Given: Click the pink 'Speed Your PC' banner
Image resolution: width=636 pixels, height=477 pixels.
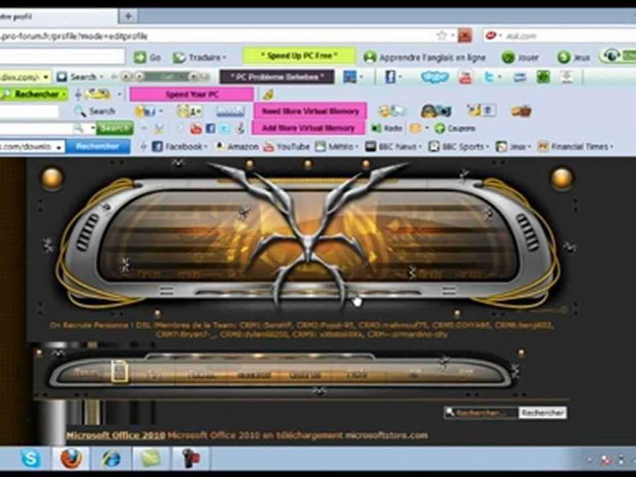Looking at the screenshot, I should (x=191, y=95).
